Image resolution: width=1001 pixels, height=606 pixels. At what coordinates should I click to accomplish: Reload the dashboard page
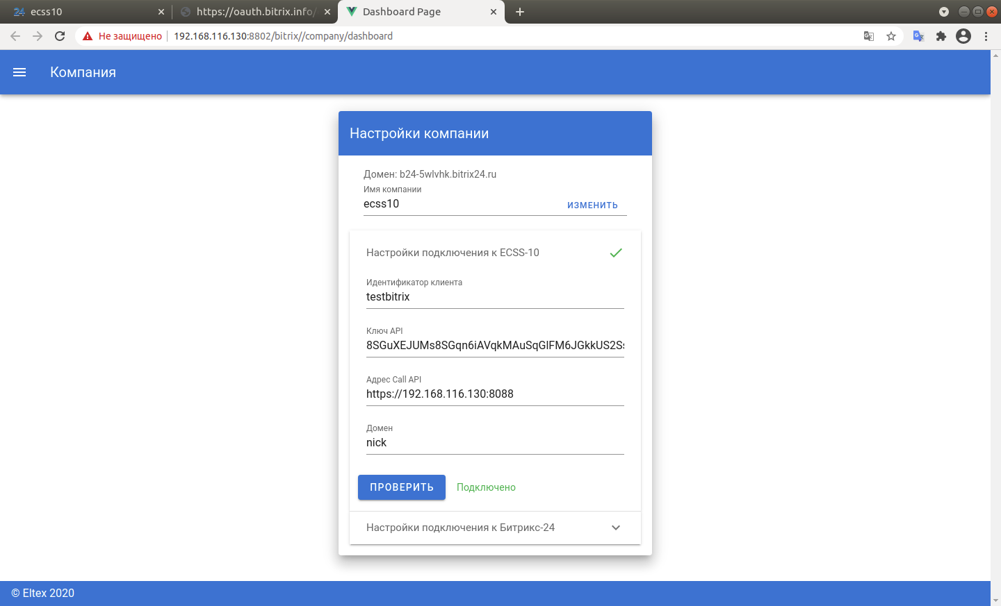(x=60, y=36)
